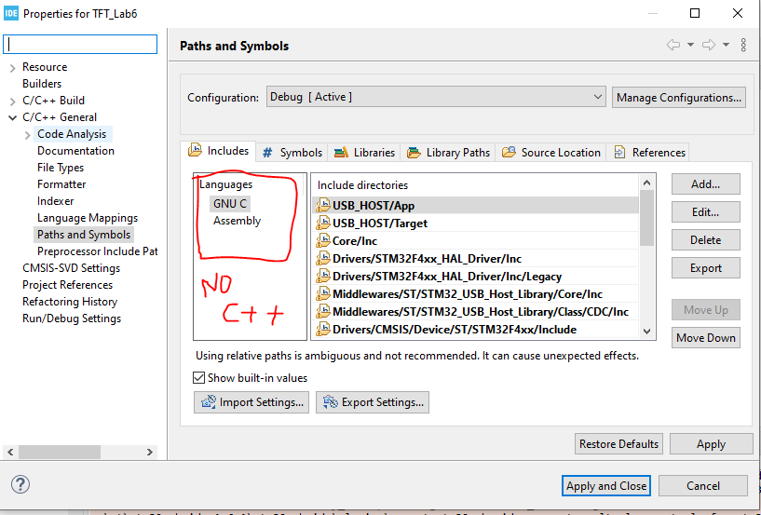Viewport: 761px width, 515px height.
Task: Click the include directories vertical scrollbar thumb
Action: tap(646, 218)
